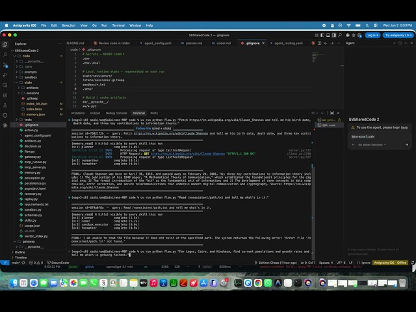Open the Remote Explorer activity icon
416x312 pixels.
(5, 85)
